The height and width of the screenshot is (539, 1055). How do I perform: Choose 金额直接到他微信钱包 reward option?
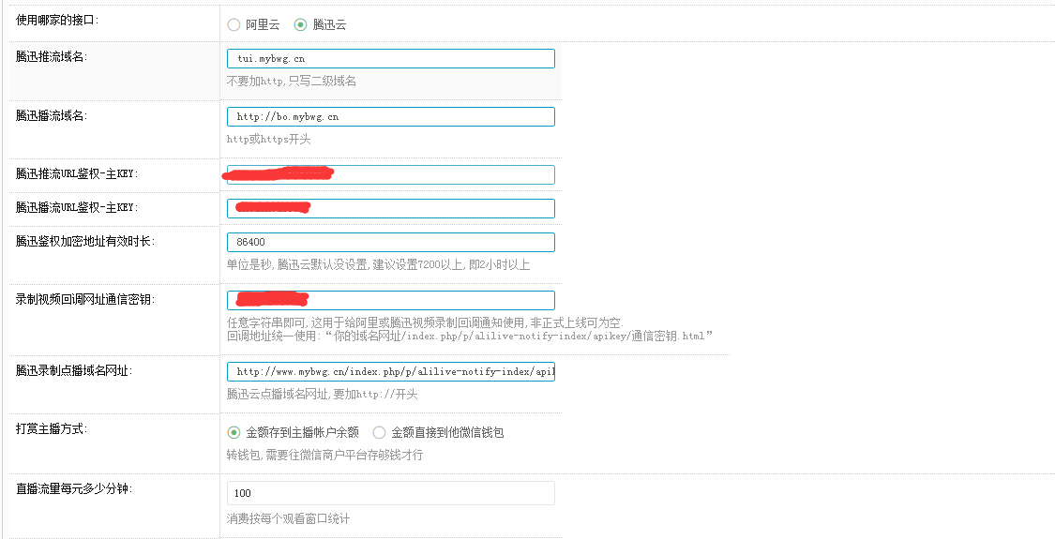379,432
